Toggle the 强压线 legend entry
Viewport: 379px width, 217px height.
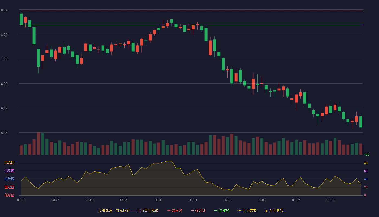(175, 210)
